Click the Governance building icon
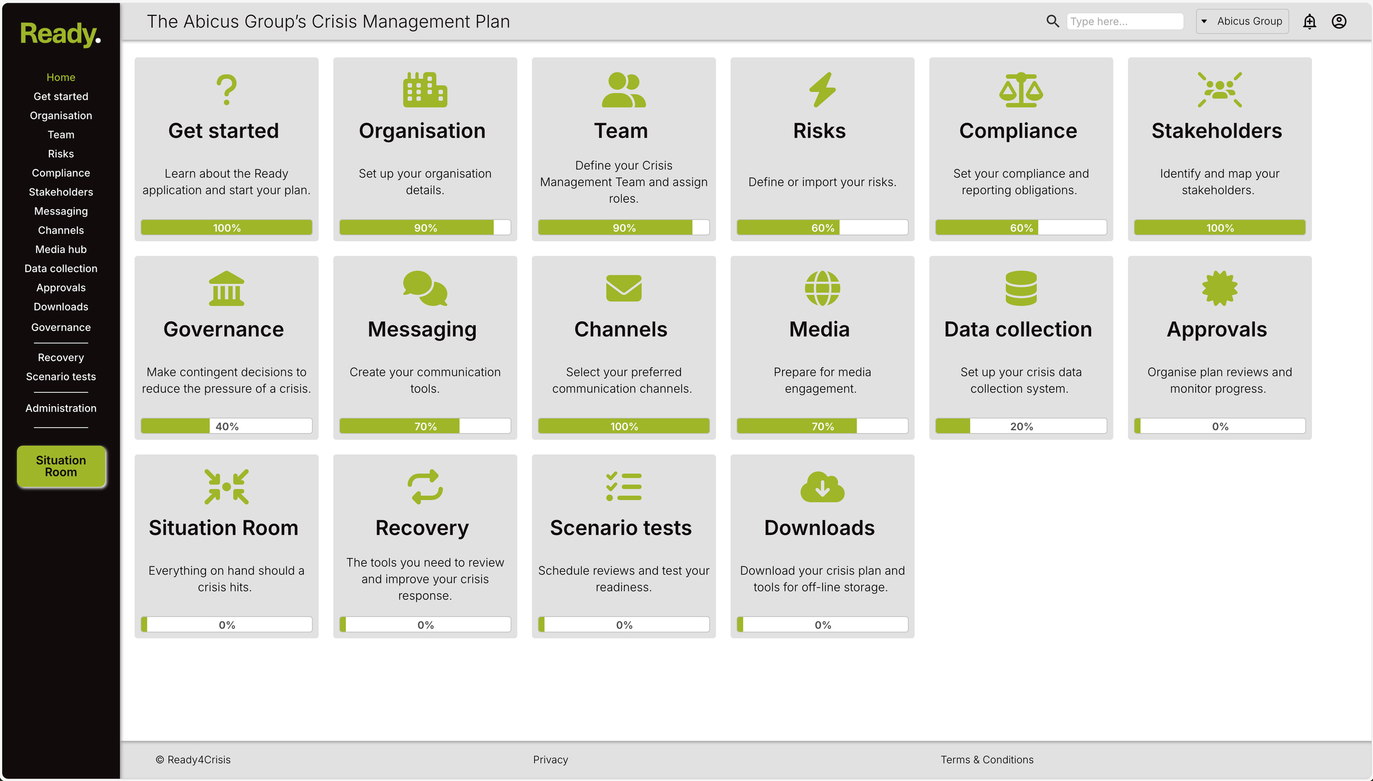 (x=226, y=288)
